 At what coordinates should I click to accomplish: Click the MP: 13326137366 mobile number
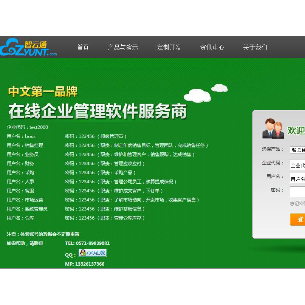85,264
